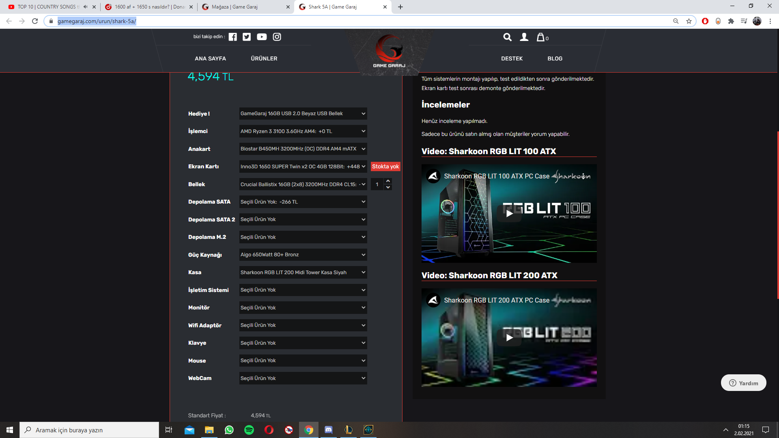Open the ÜRÜNLER menu item
The image size is (779, 438).
coord(264,58)
